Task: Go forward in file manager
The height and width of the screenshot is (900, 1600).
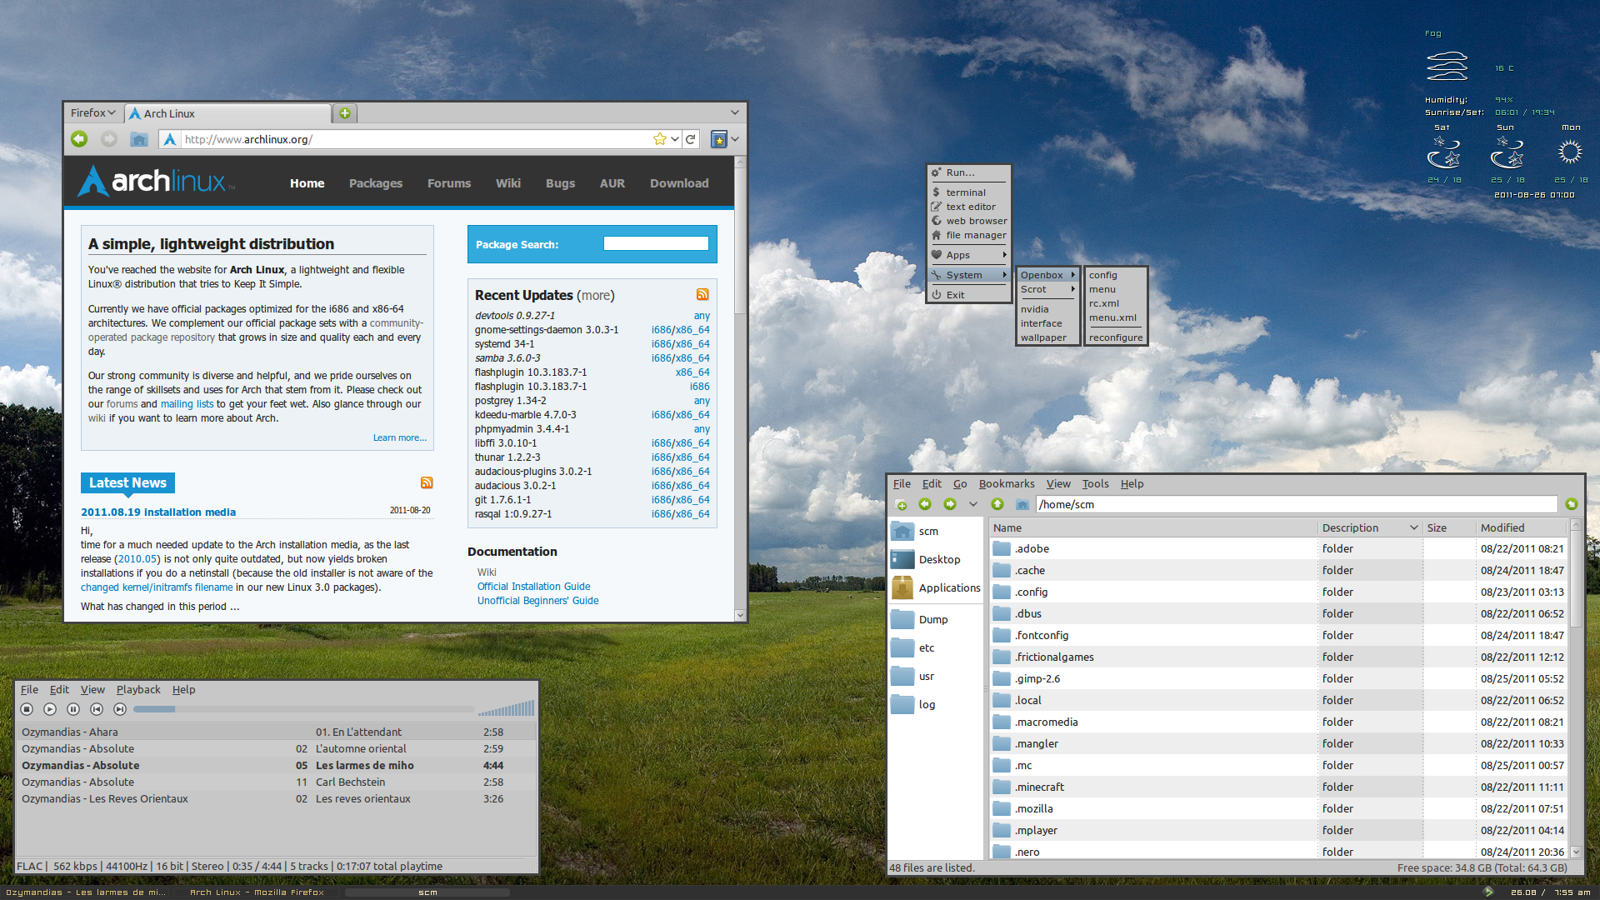Action: click(x=950, y=504)
